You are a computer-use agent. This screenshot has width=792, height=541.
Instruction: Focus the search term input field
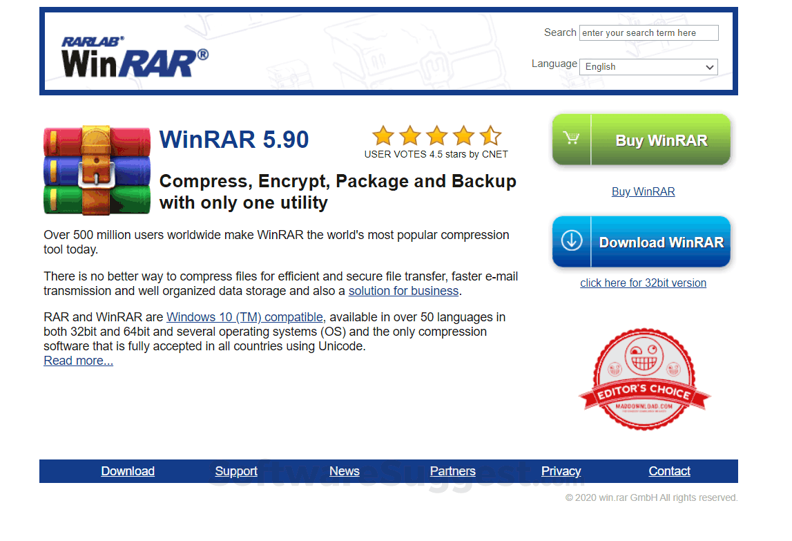click(648, 33)
